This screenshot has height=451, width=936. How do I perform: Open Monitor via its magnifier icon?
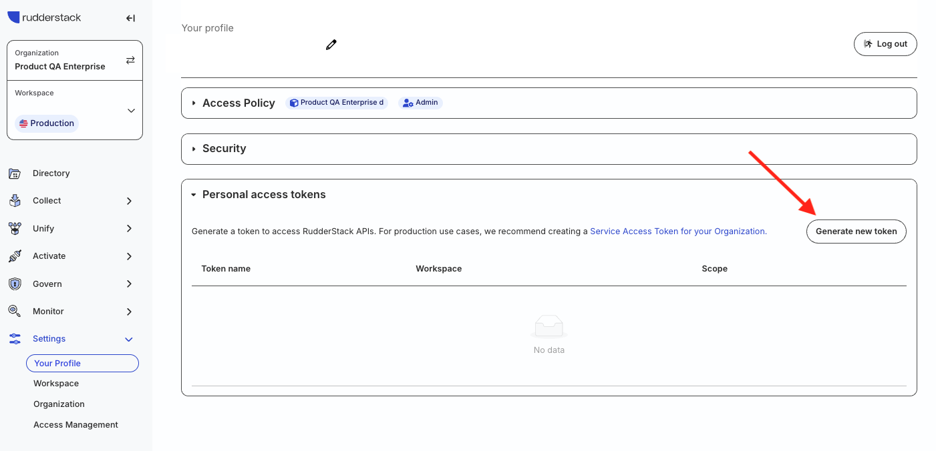[x=15, y=311]
